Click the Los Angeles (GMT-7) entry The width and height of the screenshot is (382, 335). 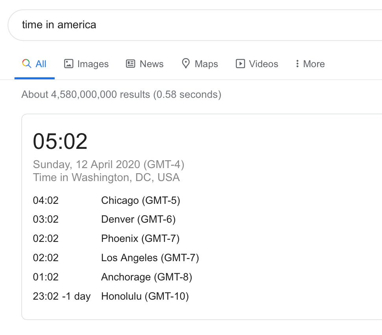click(150, 258)
